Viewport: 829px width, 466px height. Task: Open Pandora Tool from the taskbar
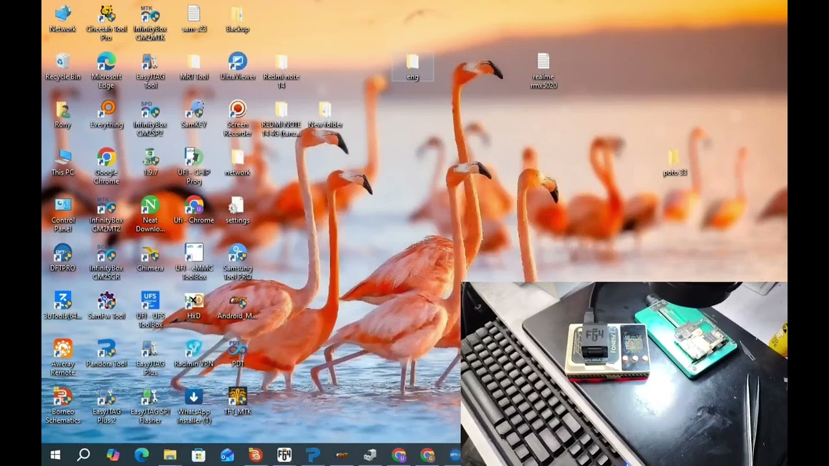[x=313, y=455]
